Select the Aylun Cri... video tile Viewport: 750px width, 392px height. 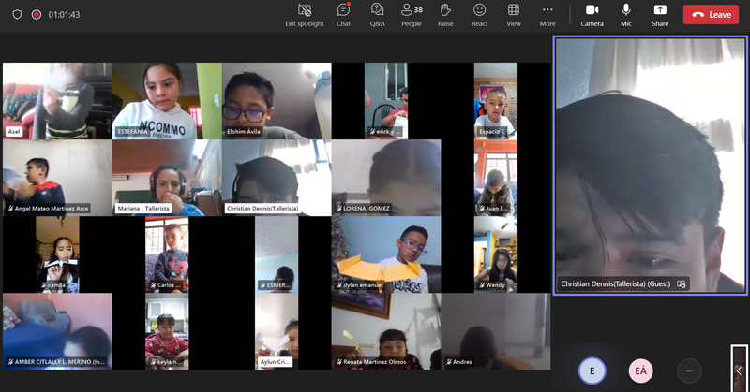click(x=277, y=331)
